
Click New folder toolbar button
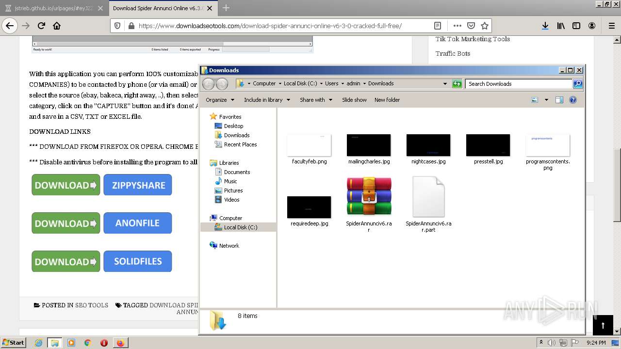tap(387, 100)
